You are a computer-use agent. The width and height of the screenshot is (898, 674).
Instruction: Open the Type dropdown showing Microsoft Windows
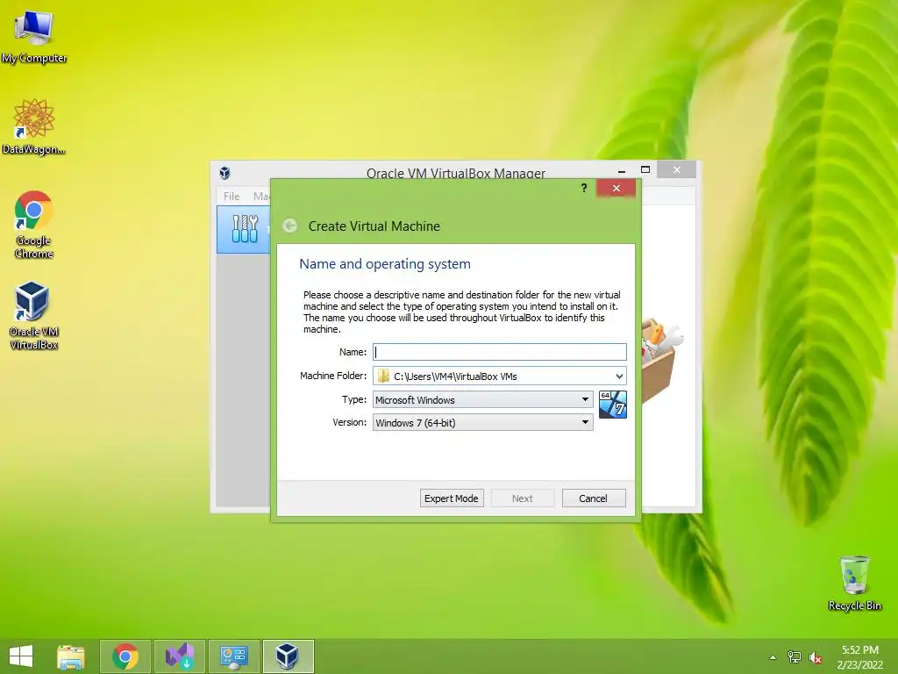tap(483, 399)
